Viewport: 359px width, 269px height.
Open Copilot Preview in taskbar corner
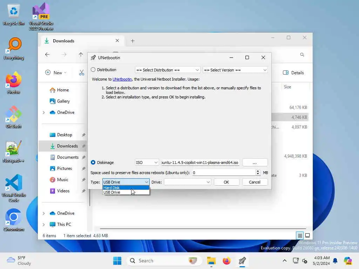(348, 261)
